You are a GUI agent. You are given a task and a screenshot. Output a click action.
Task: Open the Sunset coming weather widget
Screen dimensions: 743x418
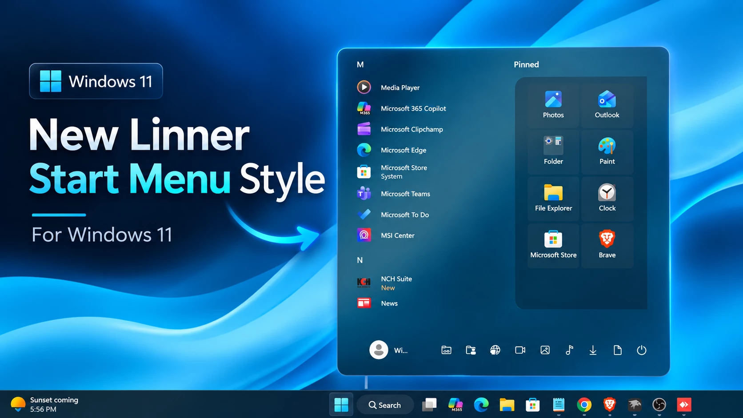pyautogui.click(x=44, y=404)
